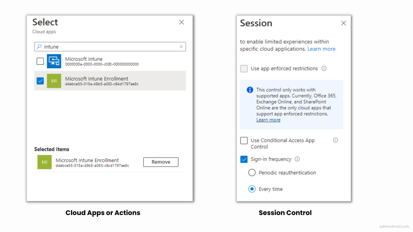The image size is (413, 232).
Task: Select Periodic reauthentication option
Action: click(x=252, y=173)
